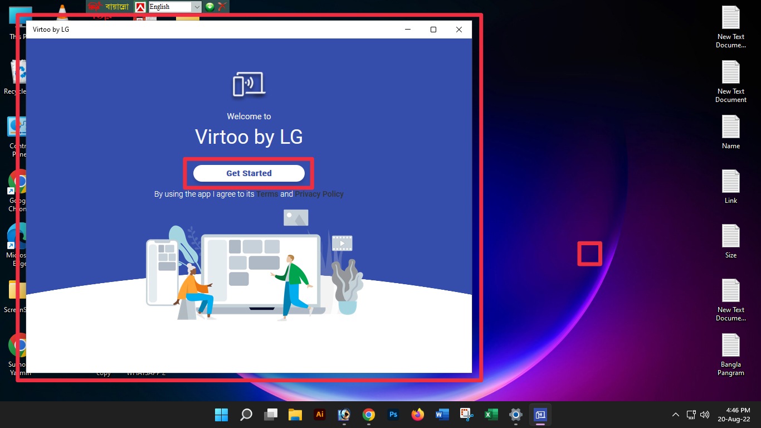
Task: Open Firefox from the taskbar
Action: pos(417,415)
